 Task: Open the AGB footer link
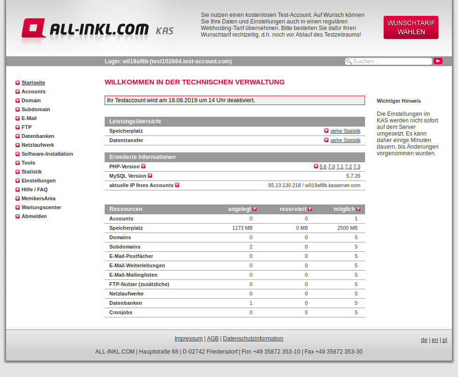pyautogui.click(x=213, y=339)
